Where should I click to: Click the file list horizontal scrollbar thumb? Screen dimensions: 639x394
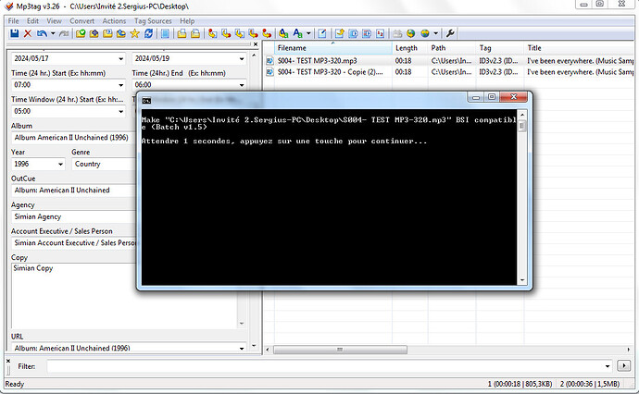tap(340, 350)
